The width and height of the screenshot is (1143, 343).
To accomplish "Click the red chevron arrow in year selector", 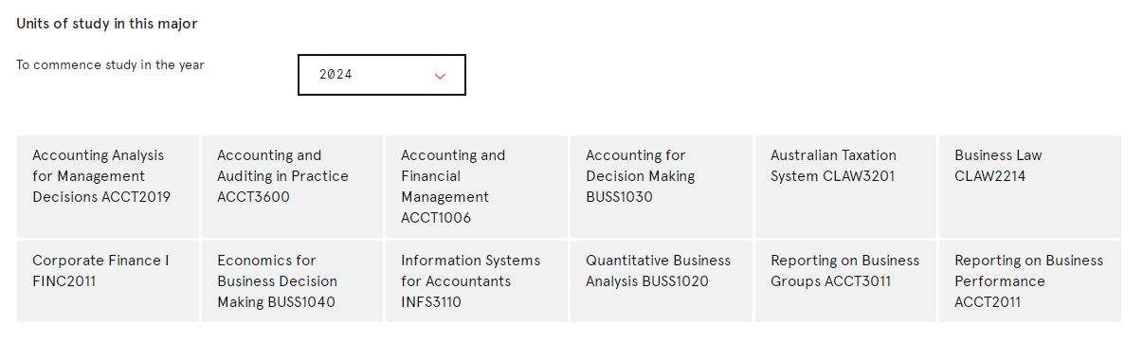I will coord(440,76).
